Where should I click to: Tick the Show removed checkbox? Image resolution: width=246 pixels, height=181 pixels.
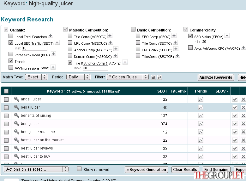tap(79, 169)
